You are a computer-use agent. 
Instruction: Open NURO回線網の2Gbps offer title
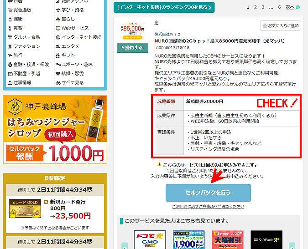click(x=219, y=41)
